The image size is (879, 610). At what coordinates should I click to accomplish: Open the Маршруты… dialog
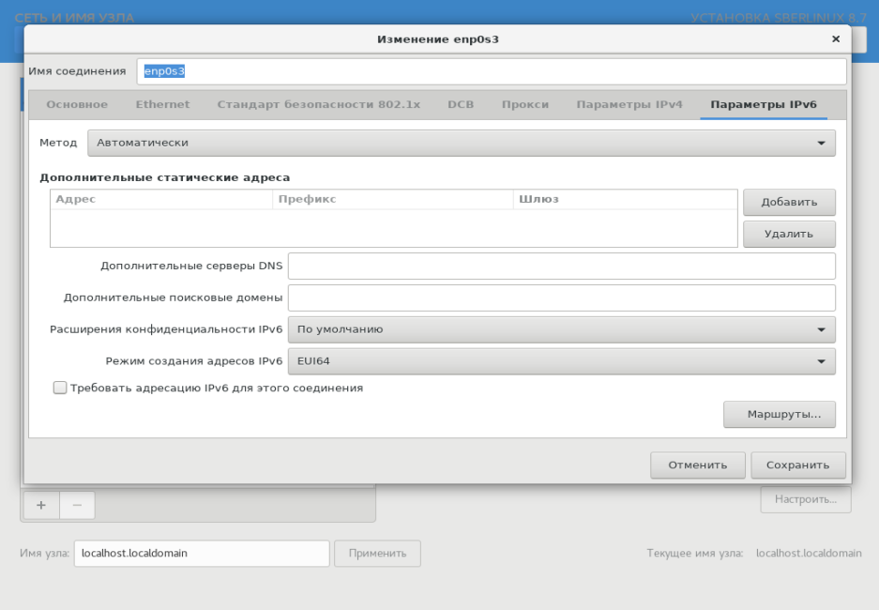[x=779, y=414]
